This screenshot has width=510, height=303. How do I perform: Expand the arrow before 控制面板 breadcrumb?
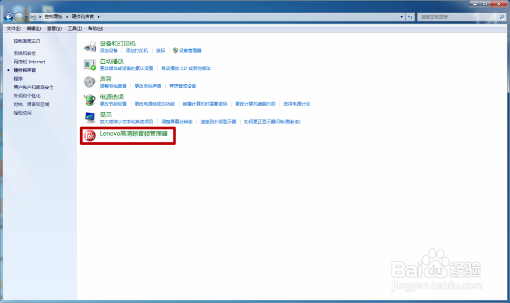pyautogui.click(x=40, y=17)
